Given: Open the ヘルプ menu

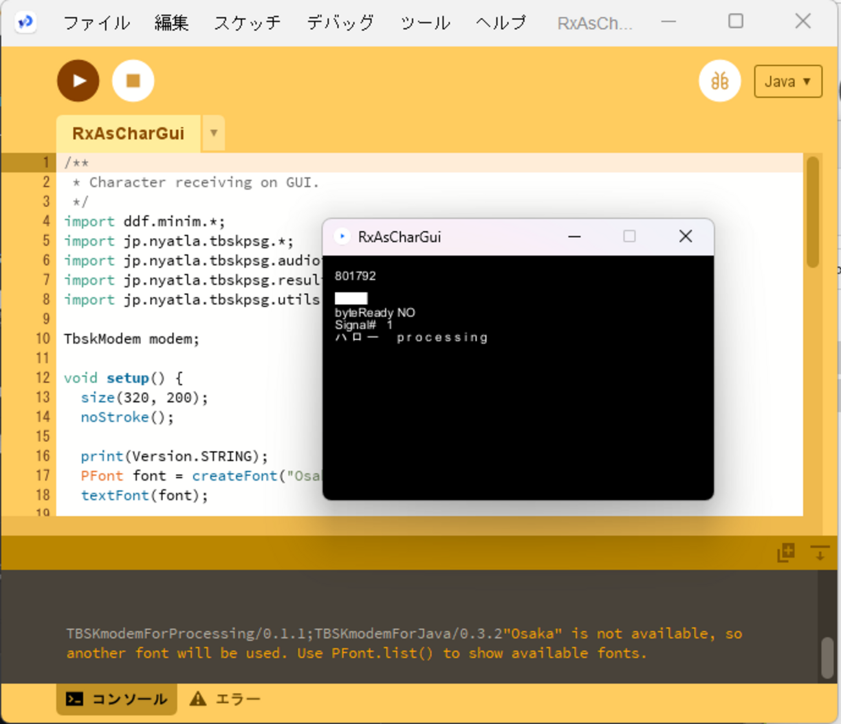Looking at the screenshot, I should tap(501, 23).
